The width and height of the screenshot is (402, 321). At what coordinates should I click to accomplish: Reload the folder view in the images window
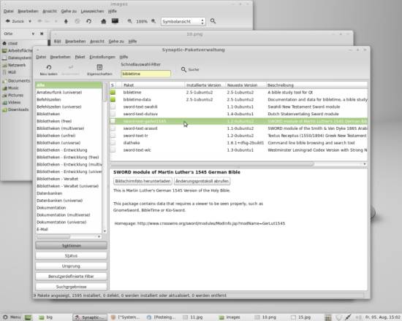(x=88, y=21)
